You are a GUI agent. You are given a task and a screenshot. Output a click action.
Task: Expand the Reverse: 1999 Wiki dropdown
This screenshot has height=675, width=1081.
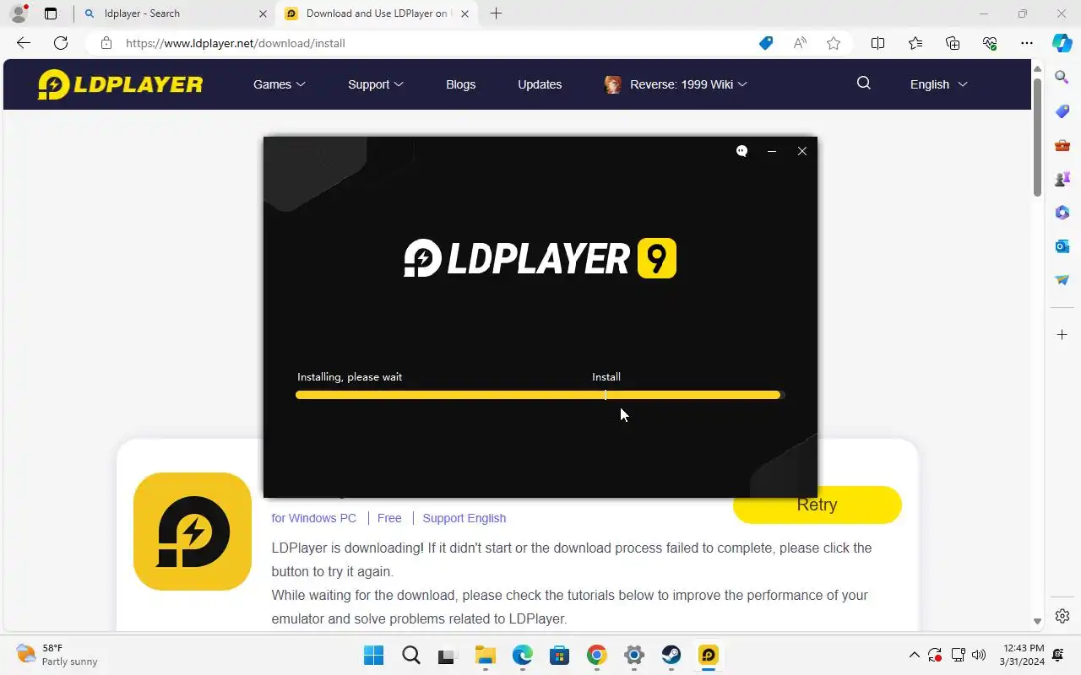pyautogui.click(x=676, y=84)
